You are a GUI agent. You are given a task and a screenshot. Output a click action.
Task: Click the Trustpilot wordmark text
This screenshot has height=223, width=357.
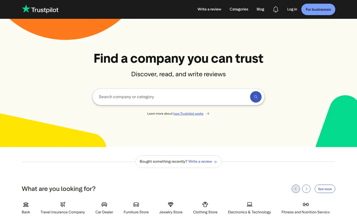(45, 10)
